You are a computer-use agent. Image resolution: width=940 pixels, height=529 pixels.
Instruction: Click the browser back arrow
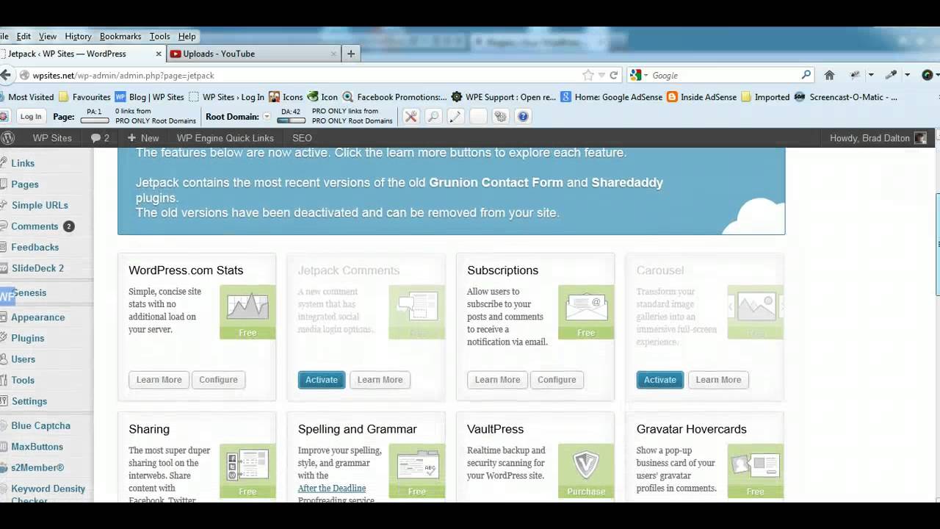(6, 75)
